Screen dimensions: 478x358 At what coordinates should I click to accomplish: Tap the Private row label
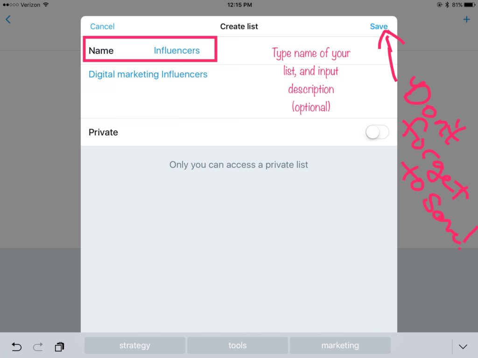[103, 132]
